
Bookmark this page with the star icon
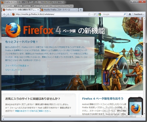(89, 14)
